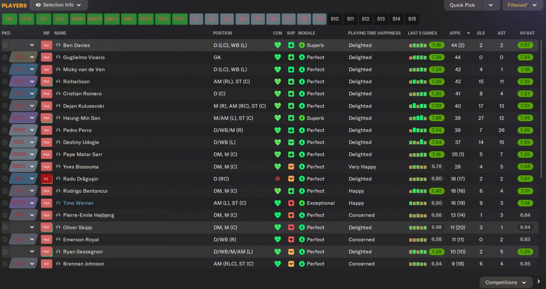Viewport: 546px width, 289px height.
Task: Click Richarlison's match sharpness icon
Action: [x=291, y=81]
